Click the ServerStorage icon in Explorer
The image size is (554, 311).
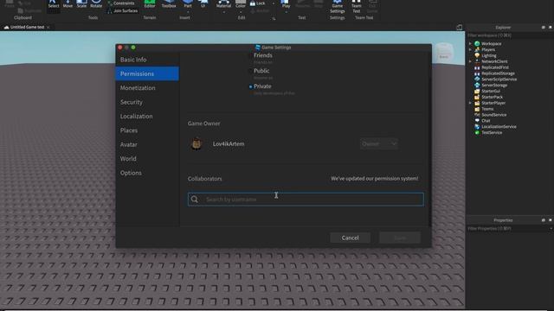click(477, 86)
